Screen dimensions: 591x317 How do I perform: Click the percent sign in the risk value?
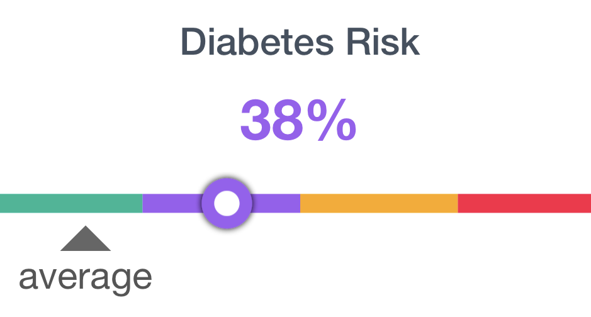[331, 120]
